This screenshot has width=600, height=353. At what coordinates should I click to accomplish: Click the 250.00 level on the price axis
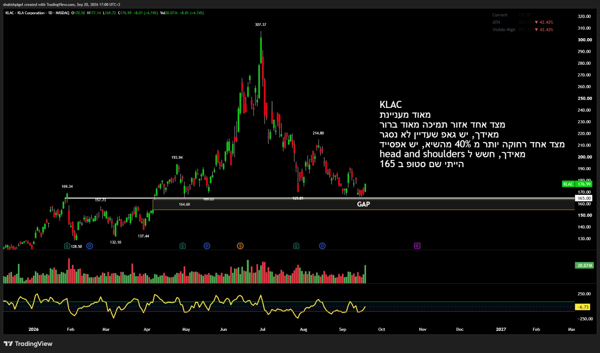[585, 99]
